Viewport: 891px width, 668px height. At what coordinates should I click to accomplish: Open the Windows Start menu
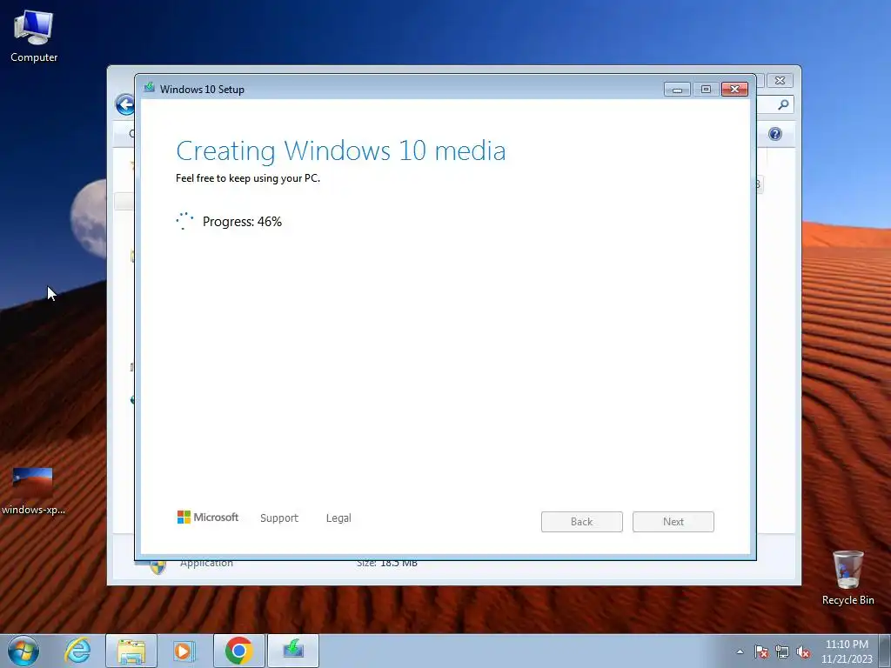tap(23, 651)
